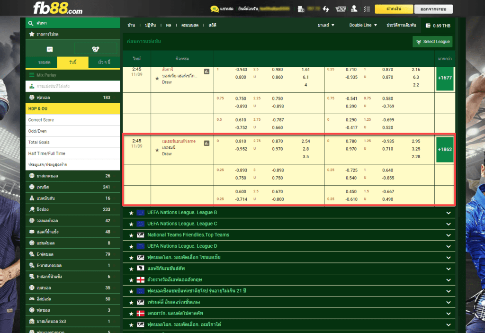Open the +1862 more markets button
This screenshot has height=333, width=485.
[x=445, y=150]
